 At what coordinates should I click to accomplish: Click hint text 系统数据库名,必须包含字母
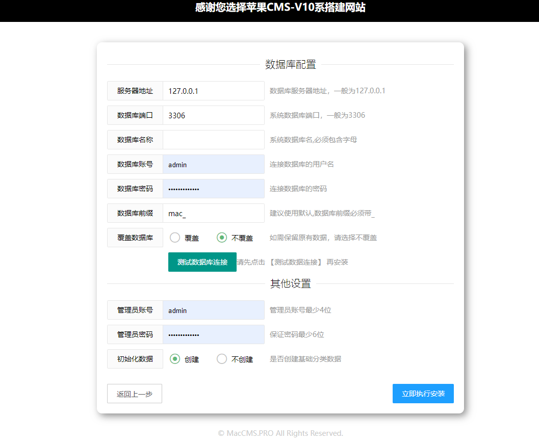[x=313, y=140]
